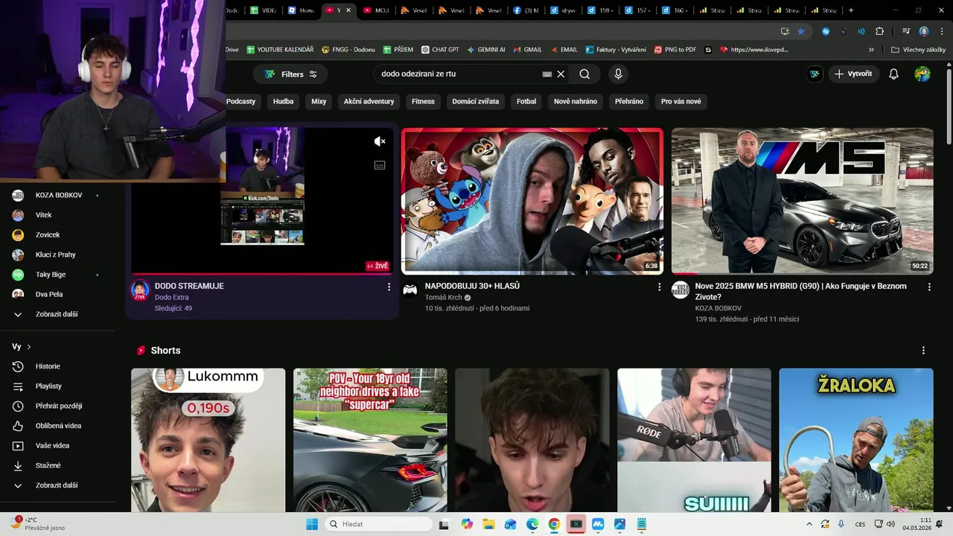Image resolution: width=953 pixels, height=536 pixels.
Task: Toggle subtitles on the live preview
Action: pyautogui.click(x=380, y=165)
